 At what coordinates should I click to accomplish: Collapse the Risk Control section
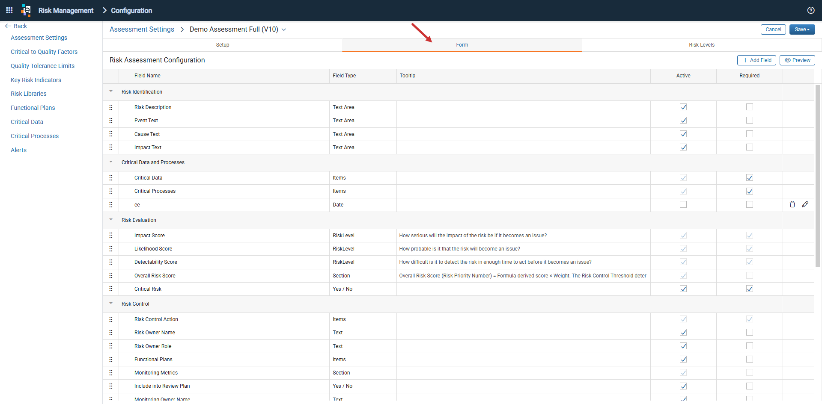pyautogui.click(x=111, y=304)
